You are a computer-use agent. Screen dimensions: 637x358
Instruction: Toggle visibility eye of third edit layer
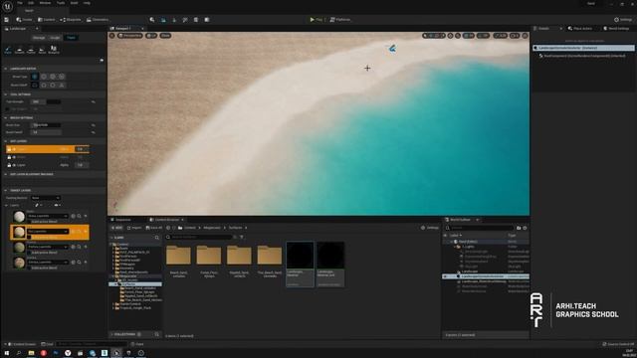pyautogui.click(x=14, y=165)
